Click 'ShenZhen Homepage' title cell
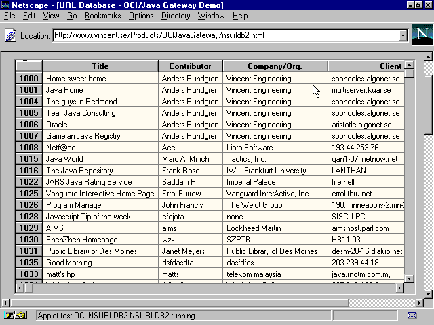The image size is (434, 325). [100, 240]
